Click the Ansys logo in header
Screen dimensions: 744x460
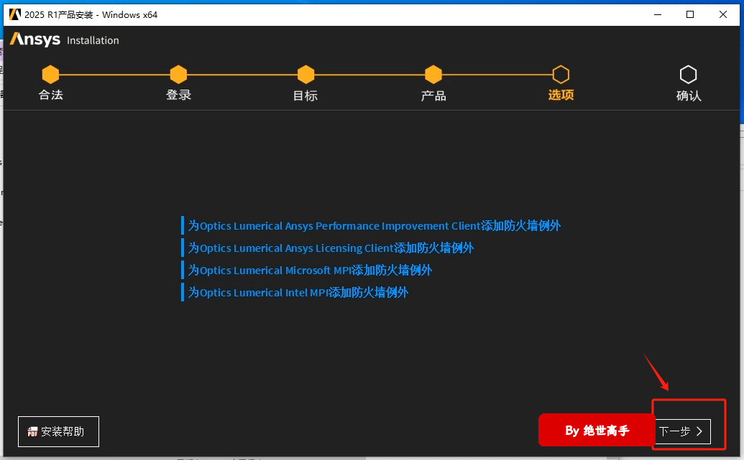tap(35, 39)
